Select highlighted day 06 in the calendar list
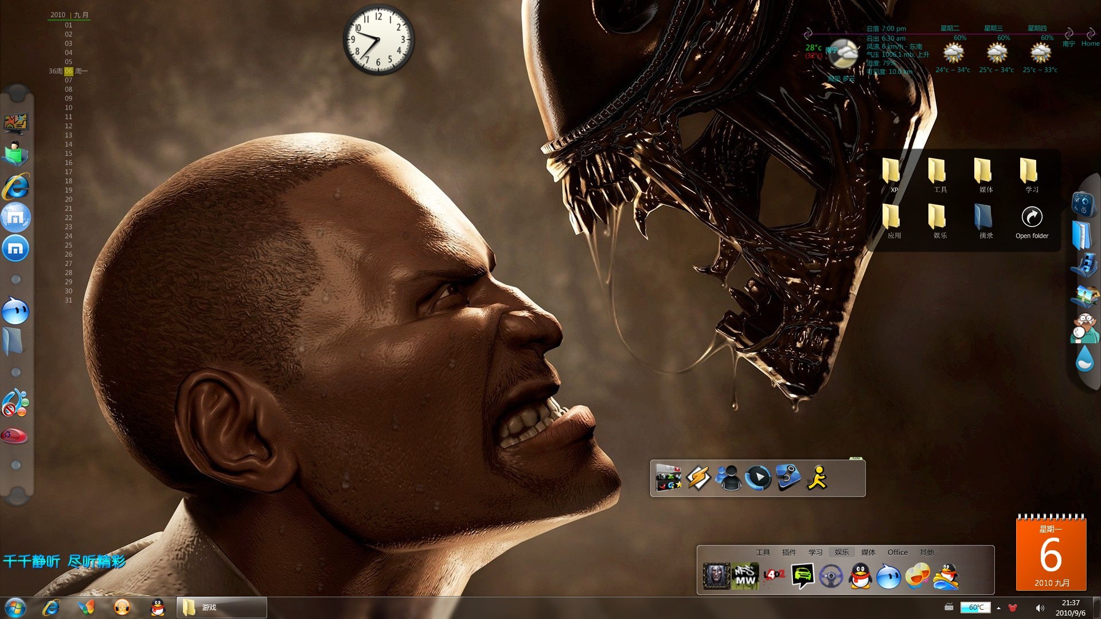Viewport: 1101px width, 619px height. click(68, 71)
